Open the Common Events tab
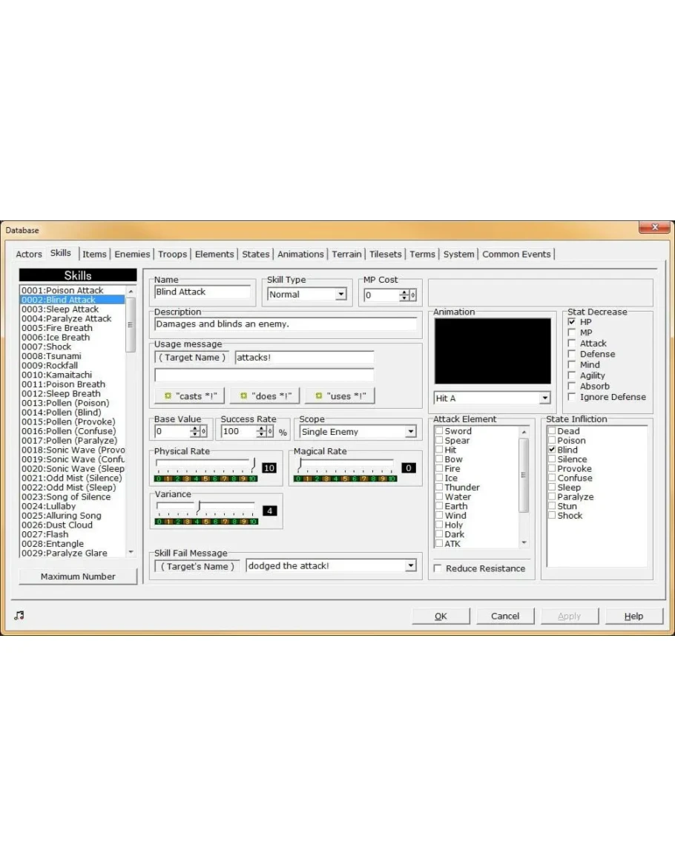Viewport: 675px width, 857px height. tap(516, 255)
